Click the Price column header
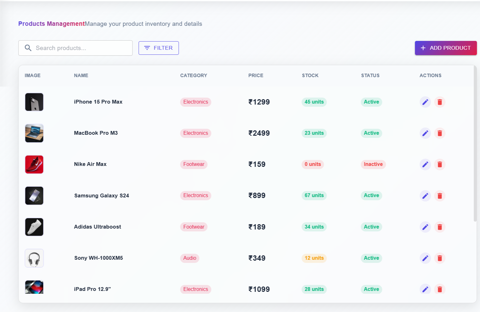The height and width of the screenshot is (312, 480). click(256, 76)
